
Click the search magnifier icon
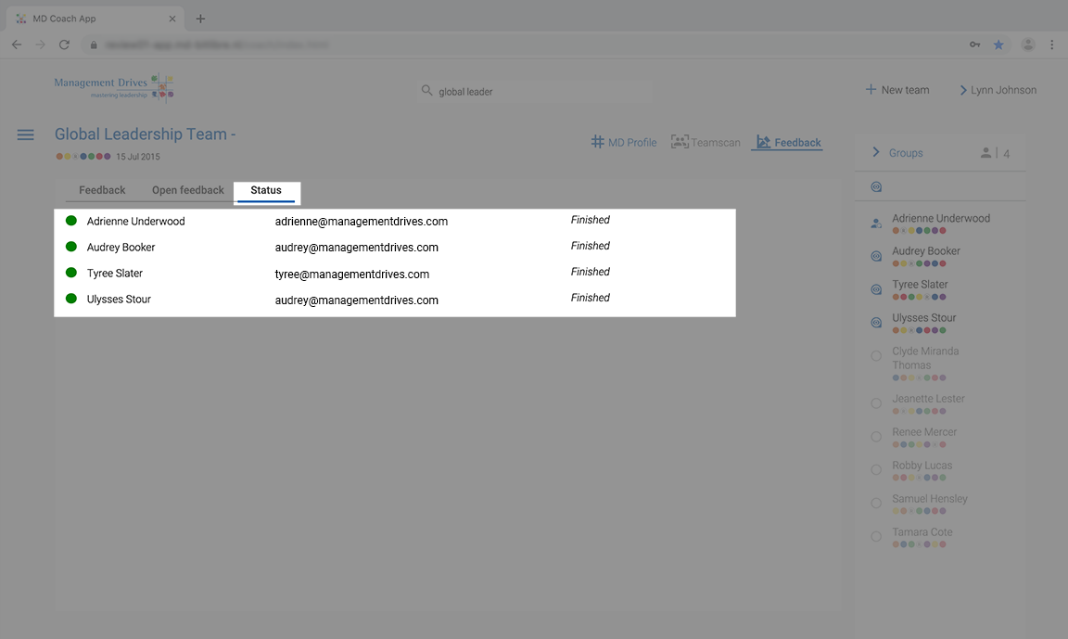pyautogui.click(x=427, y=91)
